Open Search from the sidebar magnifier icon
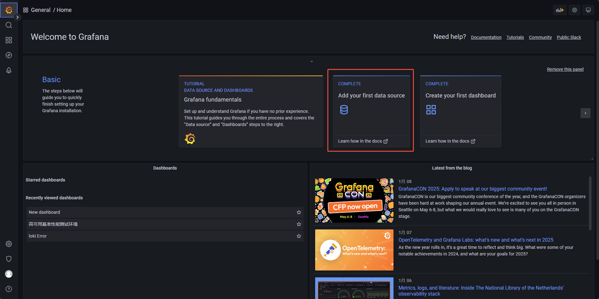Screen dimensions: 599x299 click(x=8, y=25)
